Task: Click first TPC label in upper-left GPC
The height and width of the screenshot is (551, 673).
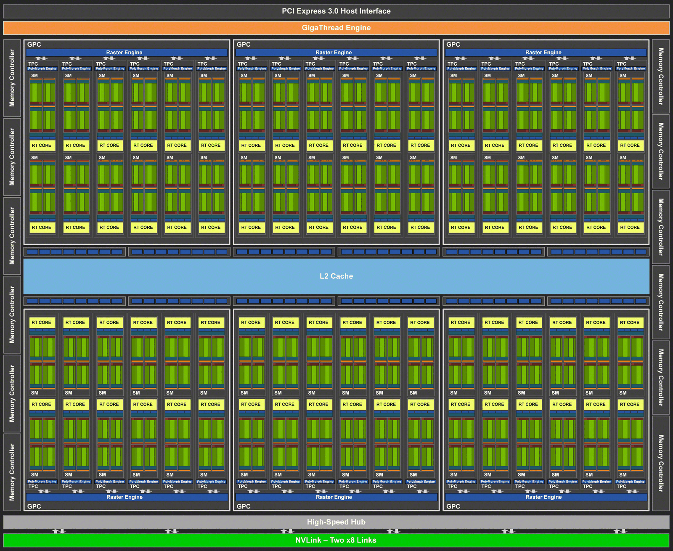Action: pyautogui.click(x=33, y=64)
